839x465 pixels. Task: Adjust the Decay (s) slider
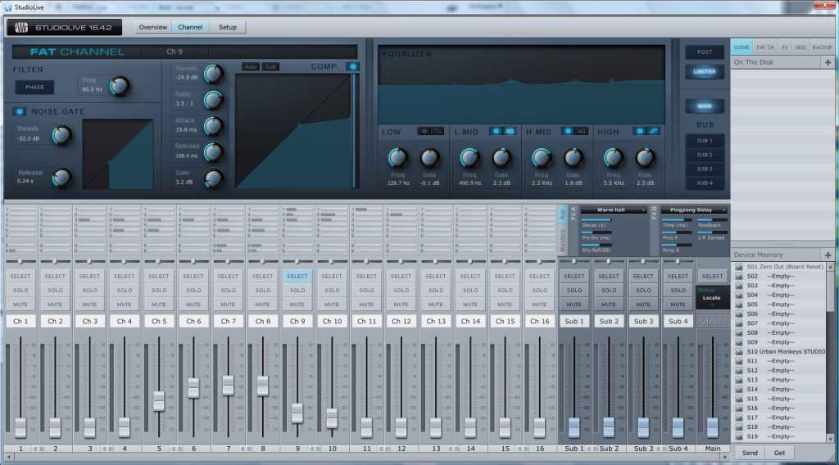(596, 219)
